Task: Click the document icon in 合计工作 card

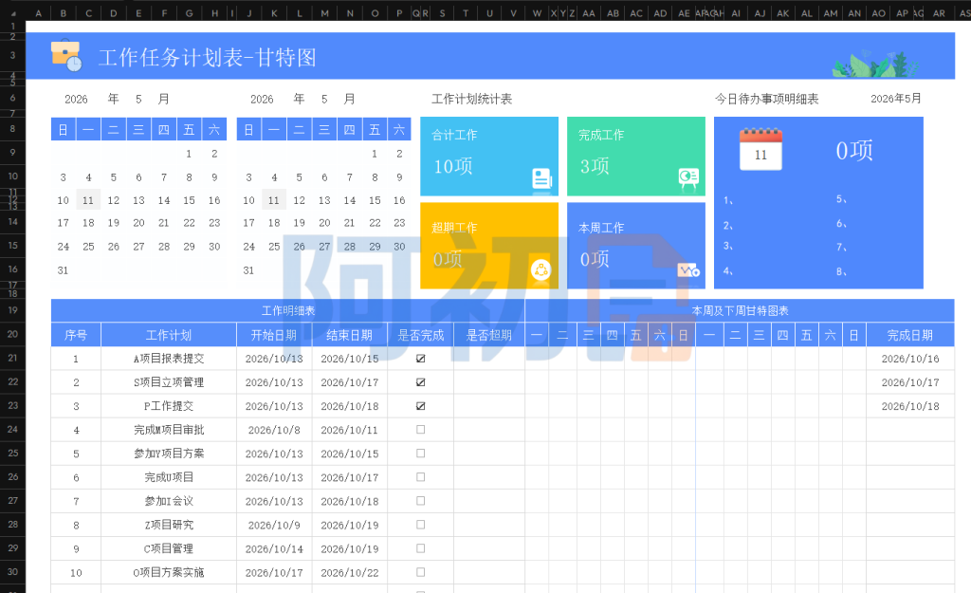Action: [x=541, y=177]
